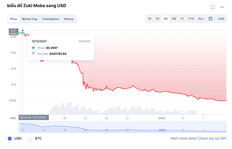The width and height of the screenshot is (232, 149).
Task: Click right handle of range navigator
Action: [x=226, y=126]
